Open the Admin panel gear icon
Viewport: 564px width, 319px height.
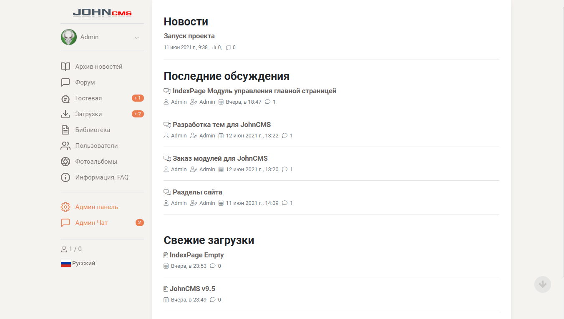point(65,207)
